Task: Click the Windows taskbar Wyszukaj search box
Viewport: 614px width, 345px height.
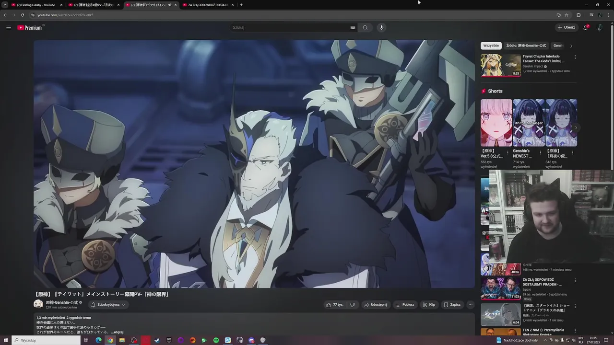Action: pos(45,340)
